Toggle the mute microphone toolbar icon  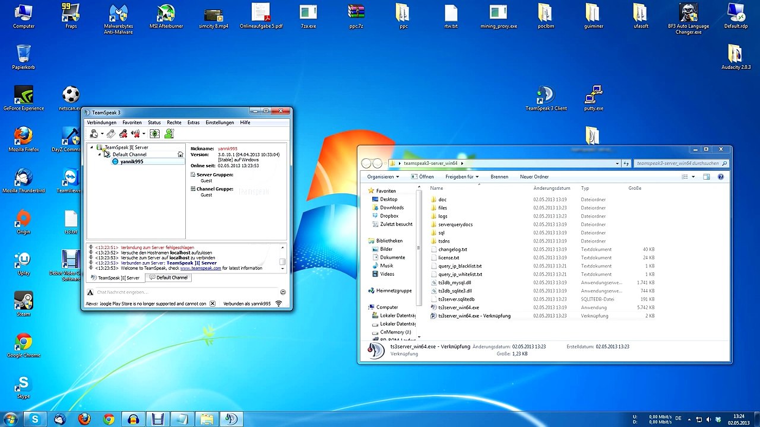point(123,134)
